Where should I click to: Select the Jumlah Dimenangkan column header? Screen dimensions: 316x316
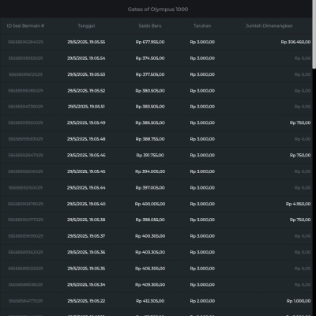269,26
